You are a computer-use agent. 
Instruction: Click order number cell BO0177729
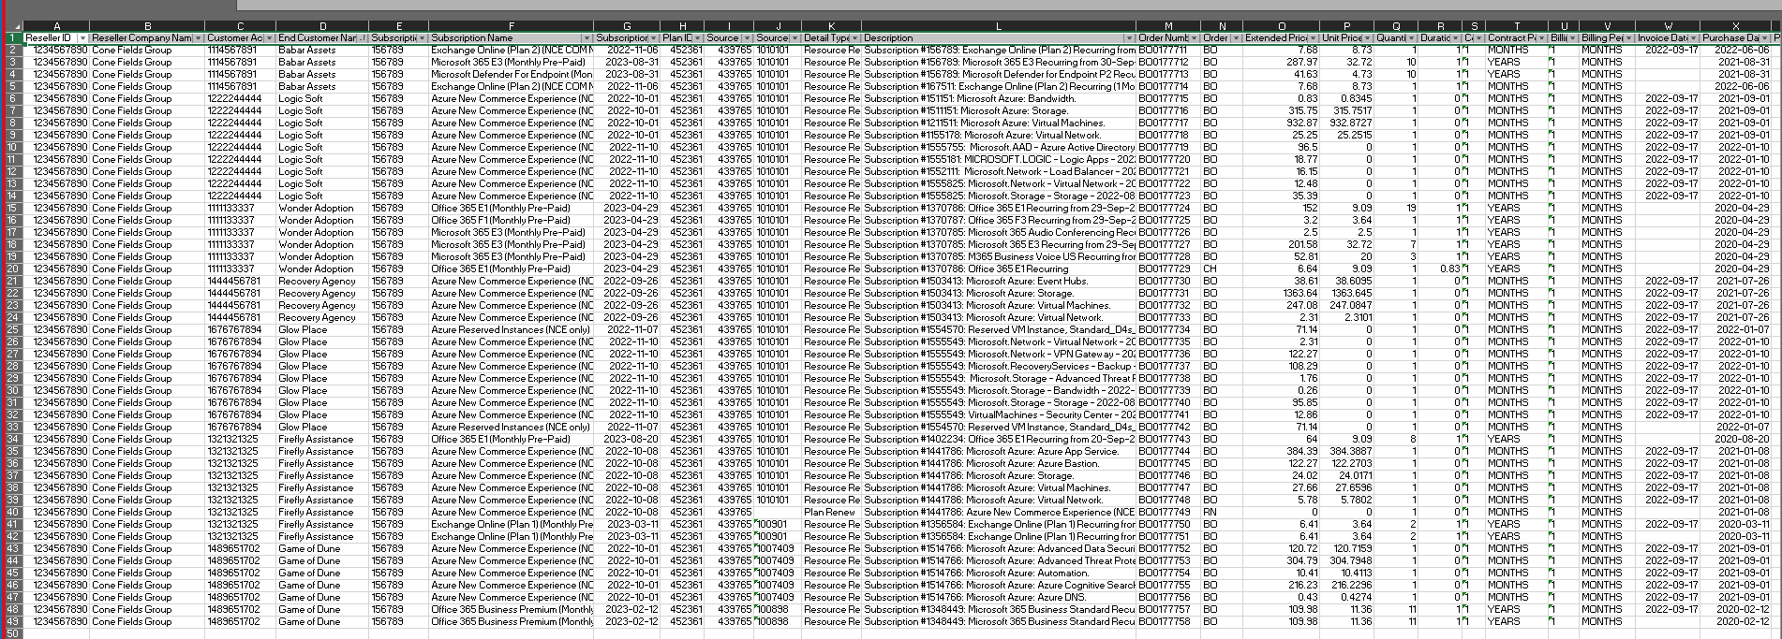[1168, 269]
